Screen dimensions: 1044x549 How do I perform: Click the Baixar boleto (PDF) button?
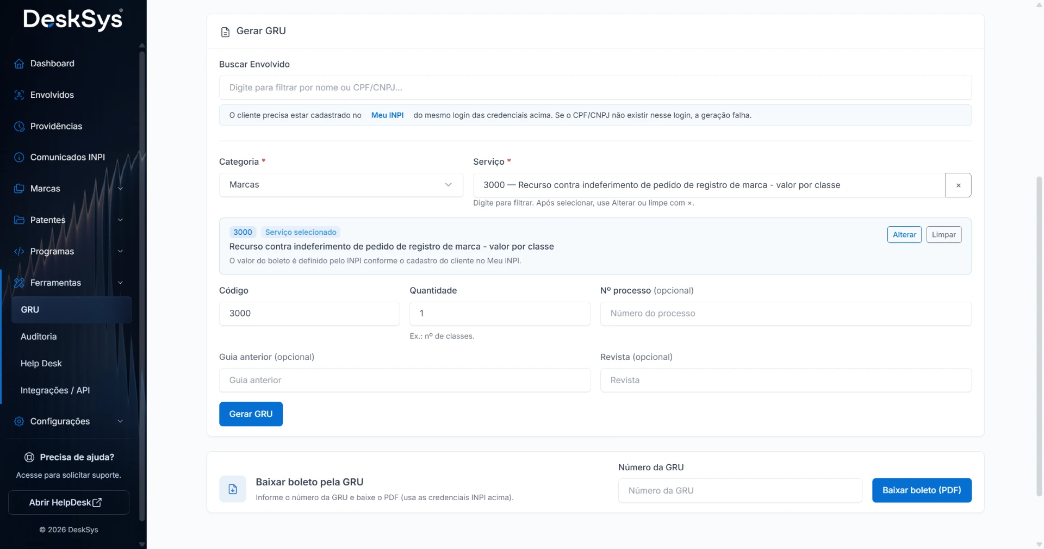922,490
